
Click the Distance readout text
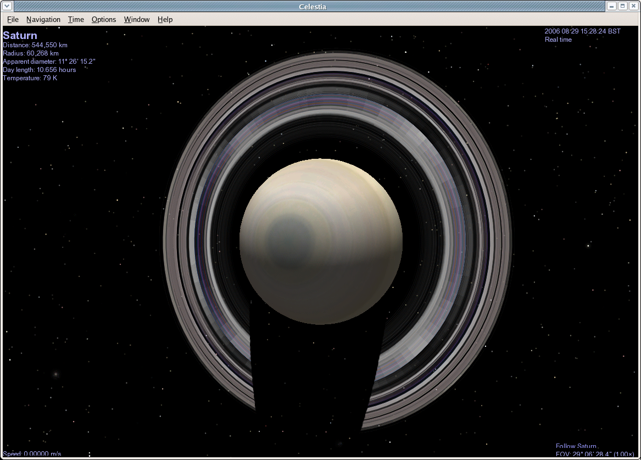point(35,45)
